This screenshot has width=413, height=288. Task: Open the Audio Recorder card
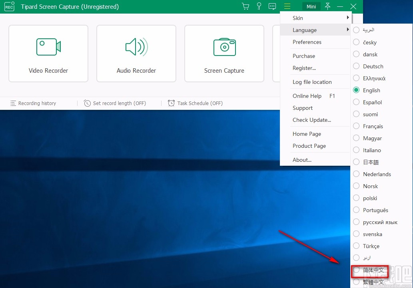(x=136, y=54)
